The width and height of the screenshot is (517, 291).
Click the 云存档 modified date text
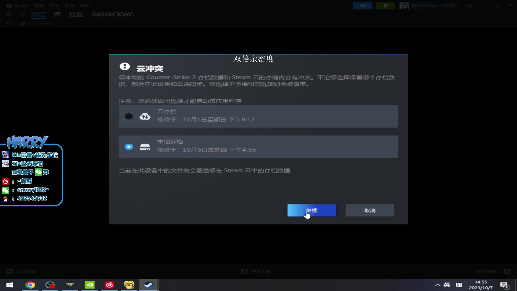coord(206,119)
